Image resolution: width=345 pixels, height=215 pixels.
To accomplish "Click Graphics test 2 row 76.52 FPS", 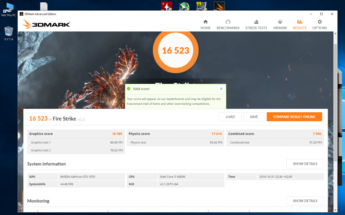I will click(x=76, y=150).
